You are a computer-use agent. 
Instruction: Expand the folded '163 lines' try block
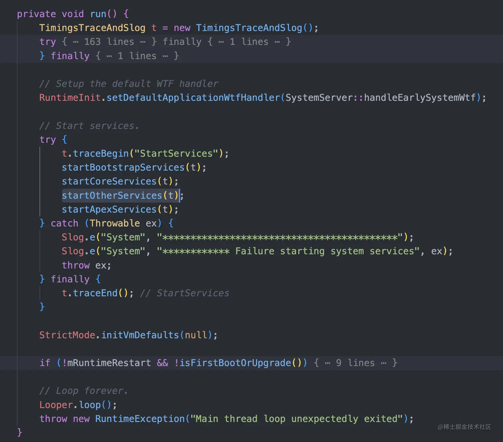click(x=109, y=42)
